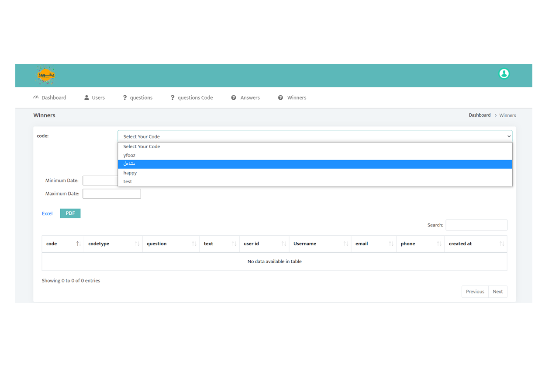
Task: Open the user profile avatar icon
Action: pyautogui.click(x=504, y=73)
